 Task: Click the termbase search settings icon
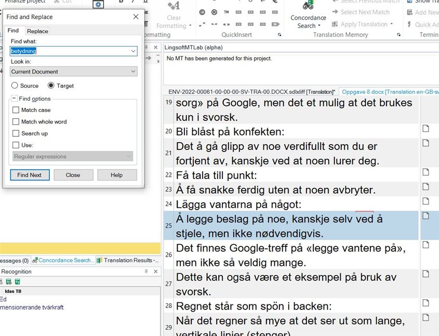tap(9, 282)
